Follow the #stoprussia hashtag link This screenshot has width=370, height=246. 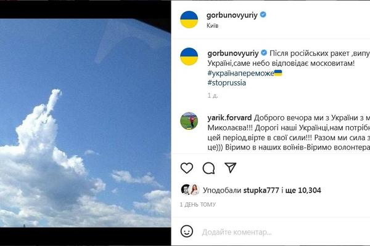[227, 82]
